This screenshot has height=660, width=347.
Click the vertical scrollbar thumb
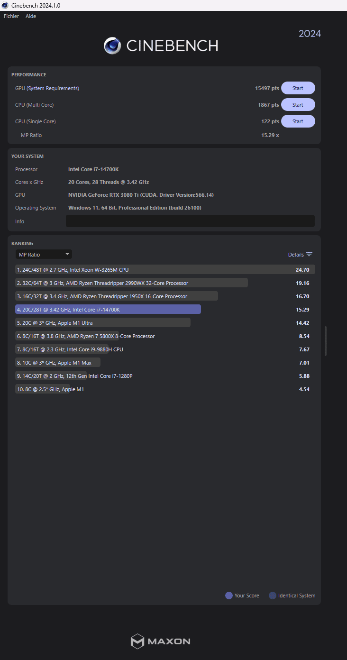pos(326,341)
